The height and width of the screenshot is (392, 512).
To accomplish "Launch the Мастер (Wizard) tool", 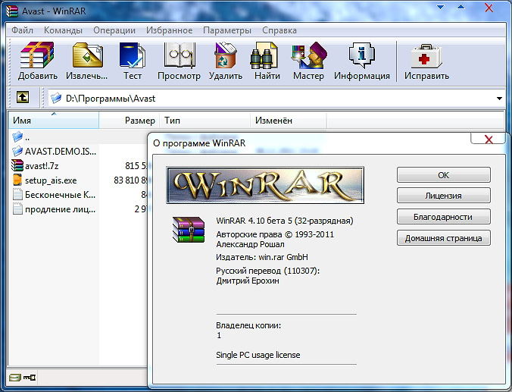I will point(308,55).
